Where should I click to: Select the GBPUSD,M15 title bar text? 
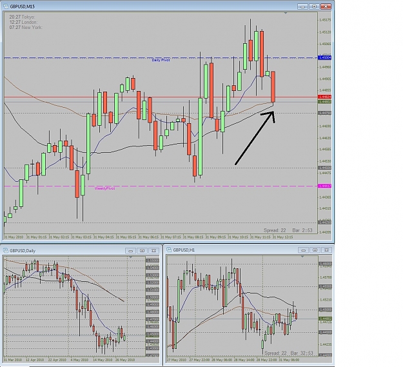[23, 6]
